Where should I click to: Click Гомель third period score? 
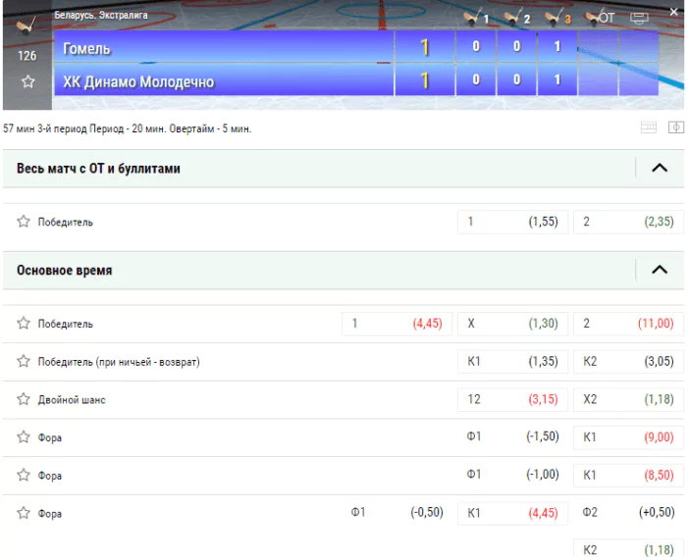(557, 46)
